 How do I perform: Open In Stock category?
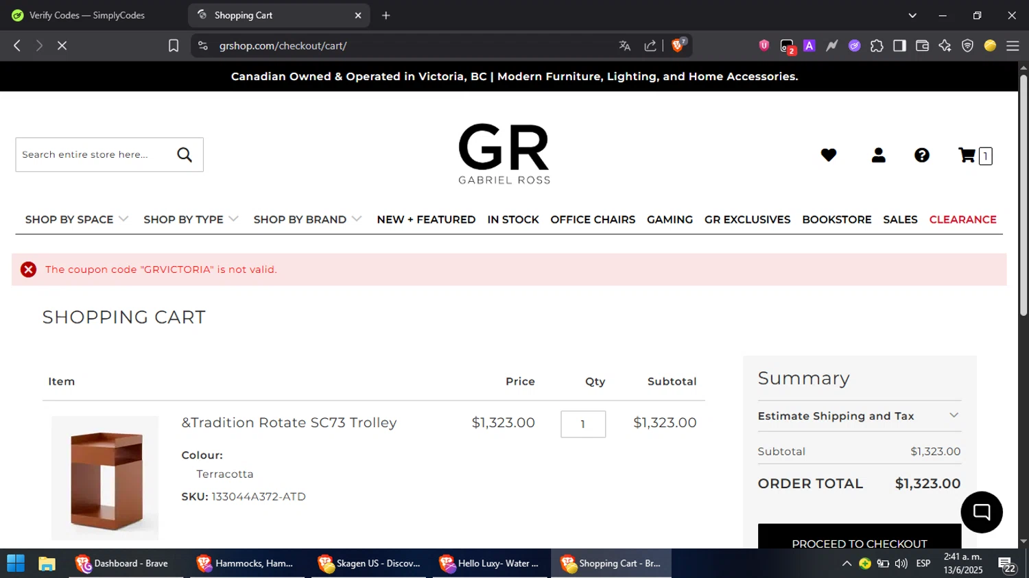tap(513, 219)
